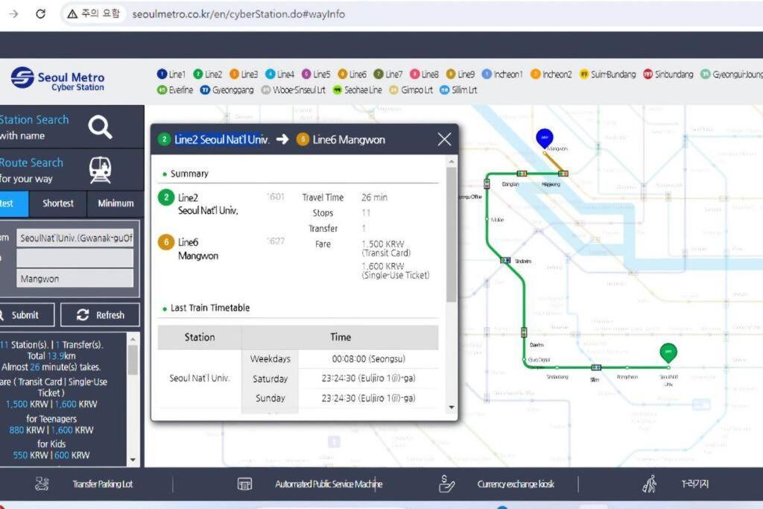This screenshot has width=763, height=509.
Task: Click the Hapjeong transfer marker on the map
Action: [x=563, y=173]
